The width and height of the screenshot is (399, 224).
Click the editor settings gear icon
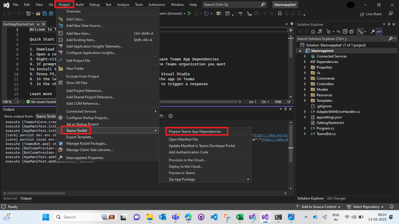click(291, 24)
